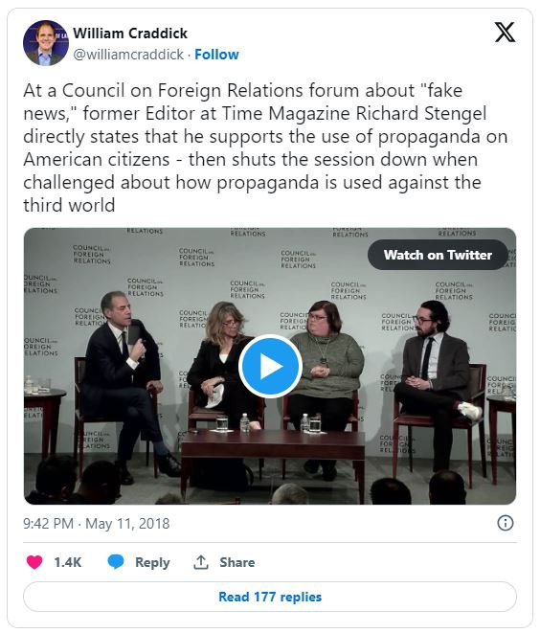
Task: Play the embedded video
Action: coord(270,366)
